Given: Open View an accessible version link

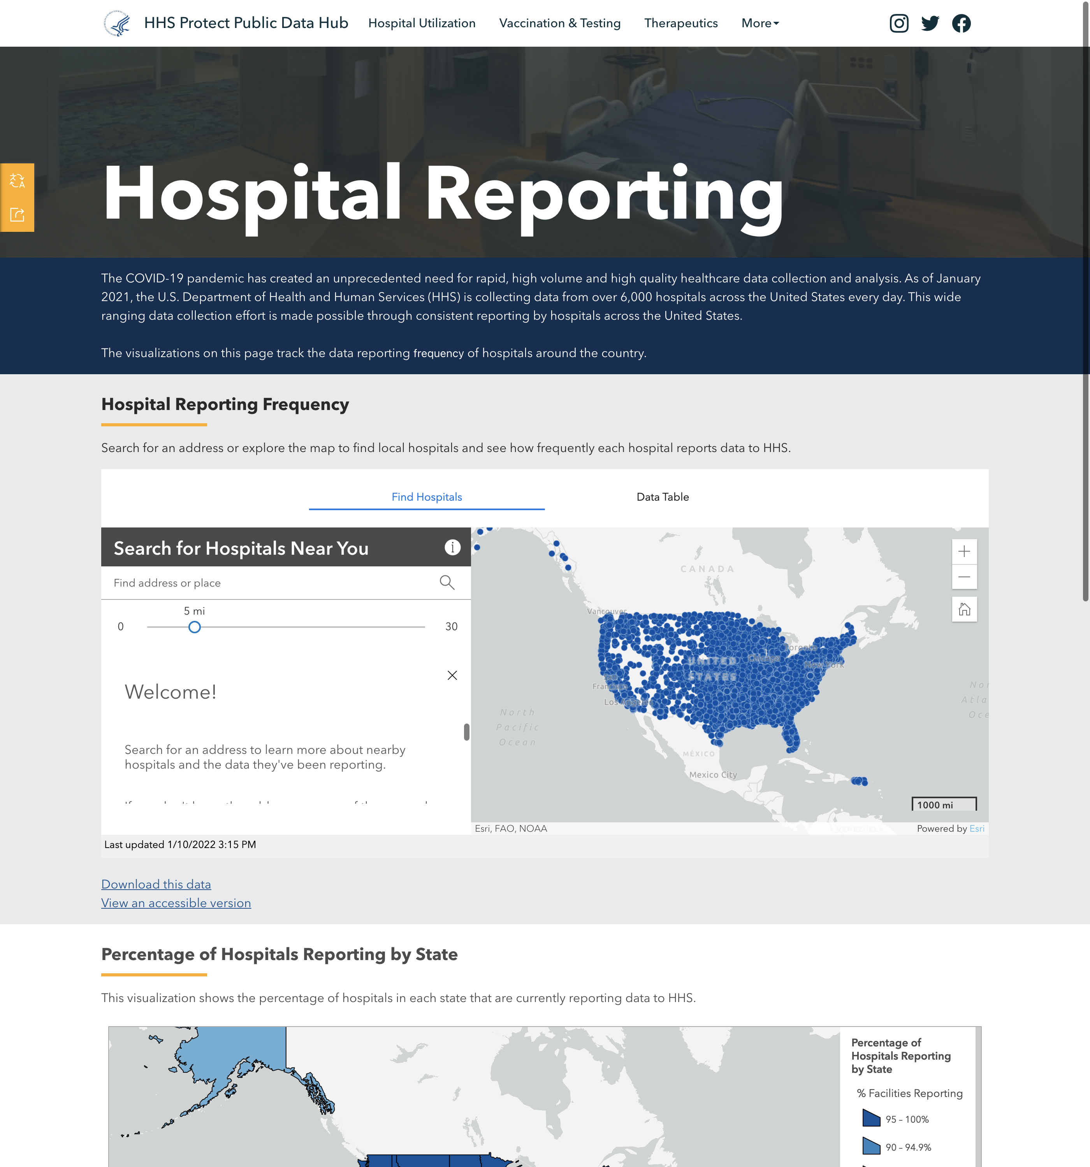Looking at the screenshot, I should point(176,903).
